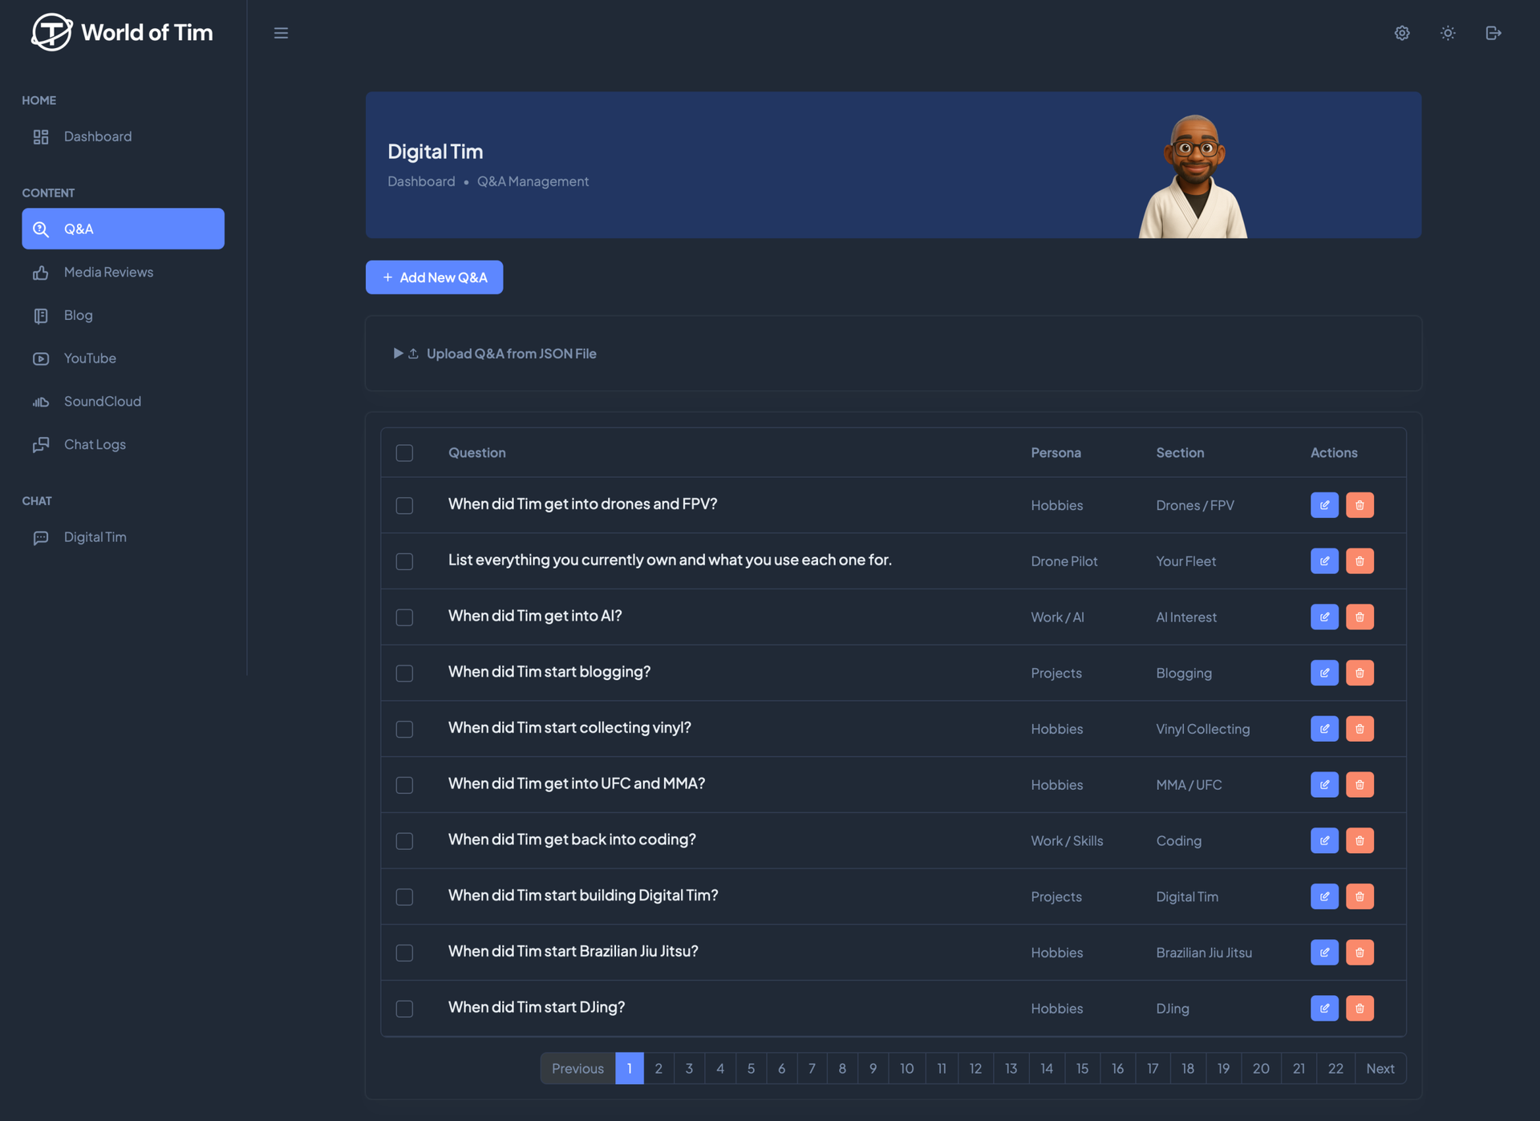Viewport: 1540px width, 1121px height.
Task: Open Chat Logs in sidebar
Action: (95, 444)
